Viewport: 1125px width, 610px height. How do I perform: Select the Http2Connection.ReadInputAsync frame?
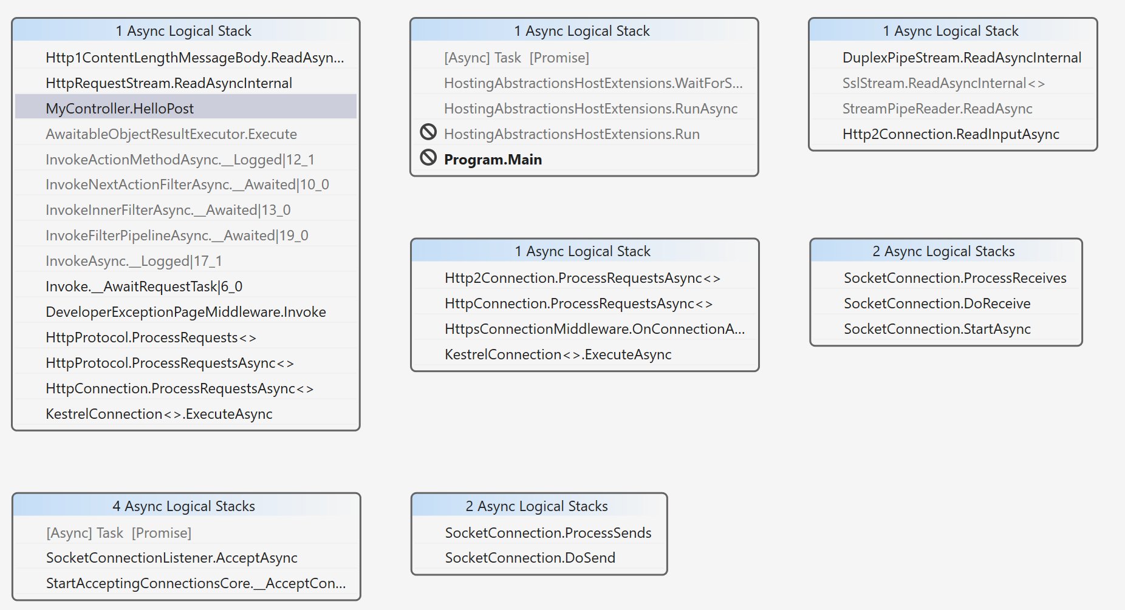pos(952,134)
